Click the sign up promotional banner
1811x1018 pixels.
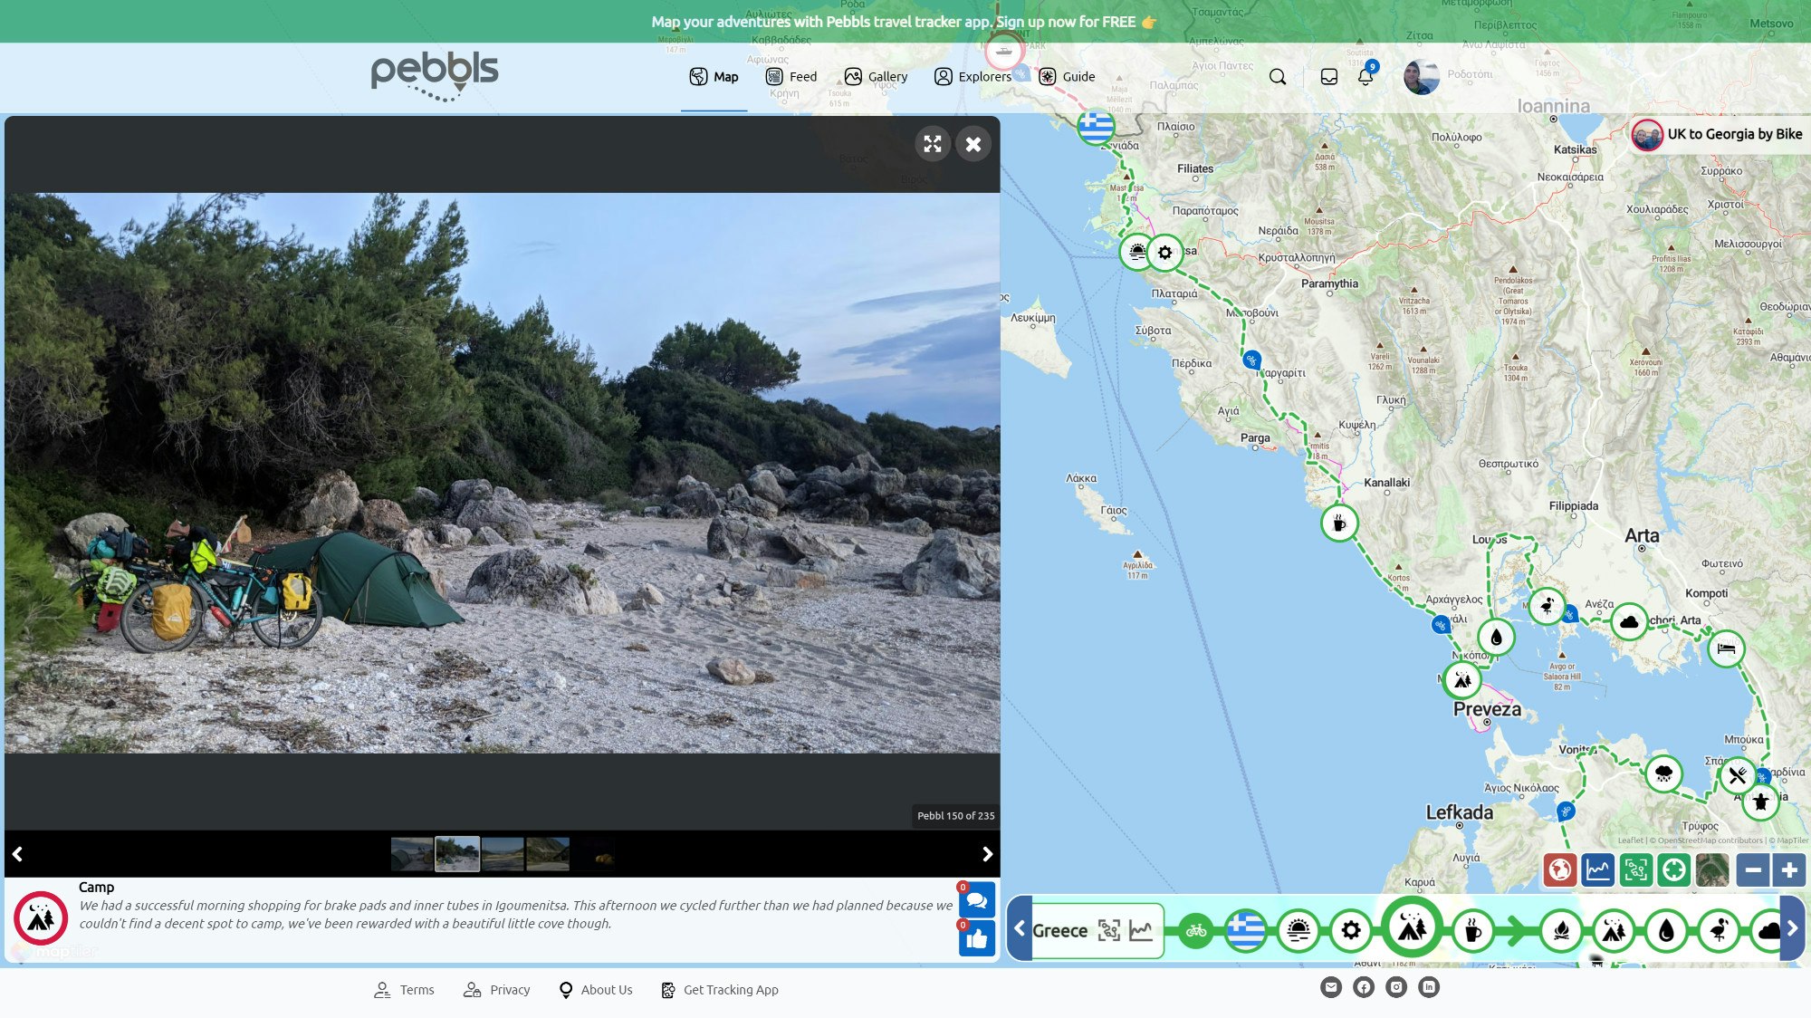pyautogui.click(x=904, y=22)
